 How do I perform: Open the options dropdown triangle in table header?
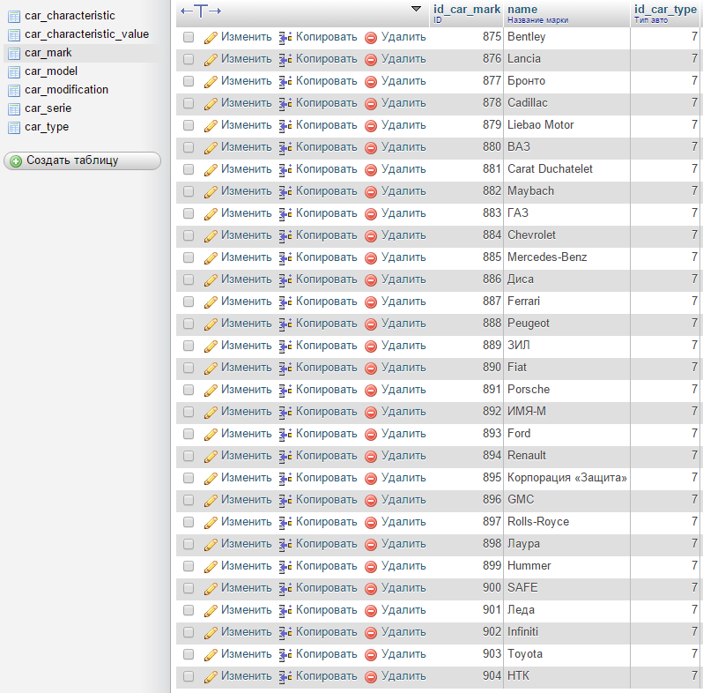(416, 9)
